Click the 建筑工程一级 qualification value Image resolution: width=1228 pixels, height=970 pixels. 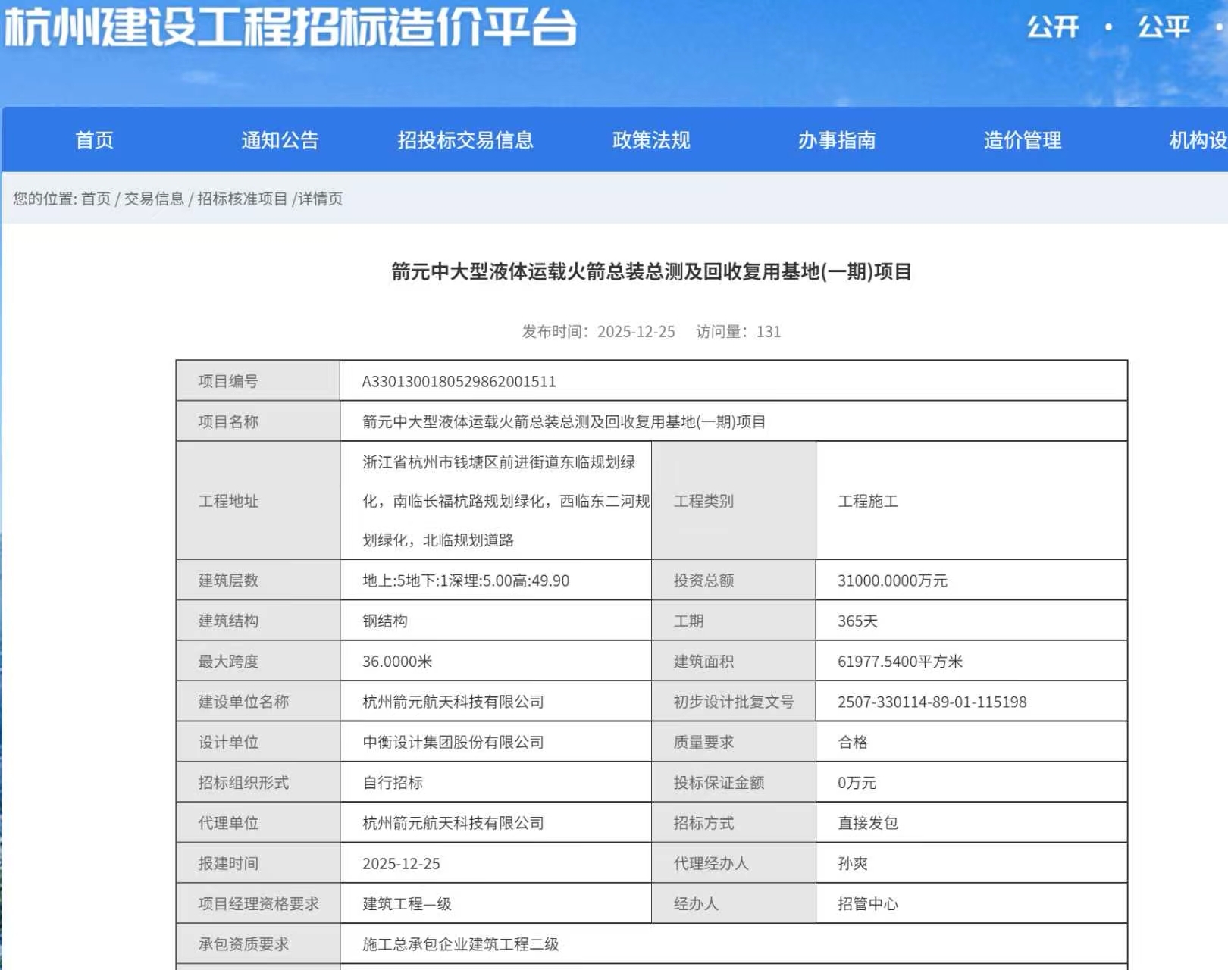tap(407, 904)
